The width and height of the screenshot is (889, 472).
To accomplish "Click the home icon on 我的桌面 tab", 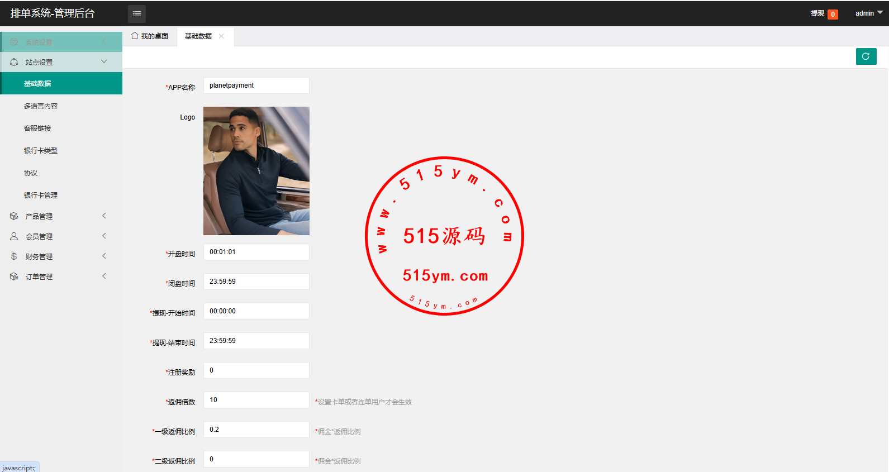I will click(135, 36).
